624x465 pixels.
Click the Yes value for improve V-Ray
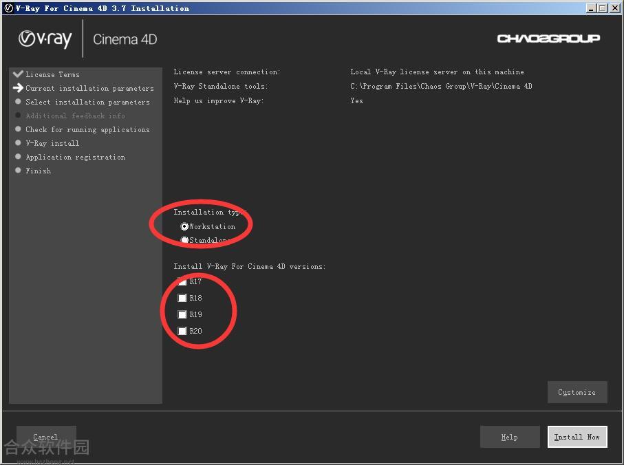(x=356, y=100)
